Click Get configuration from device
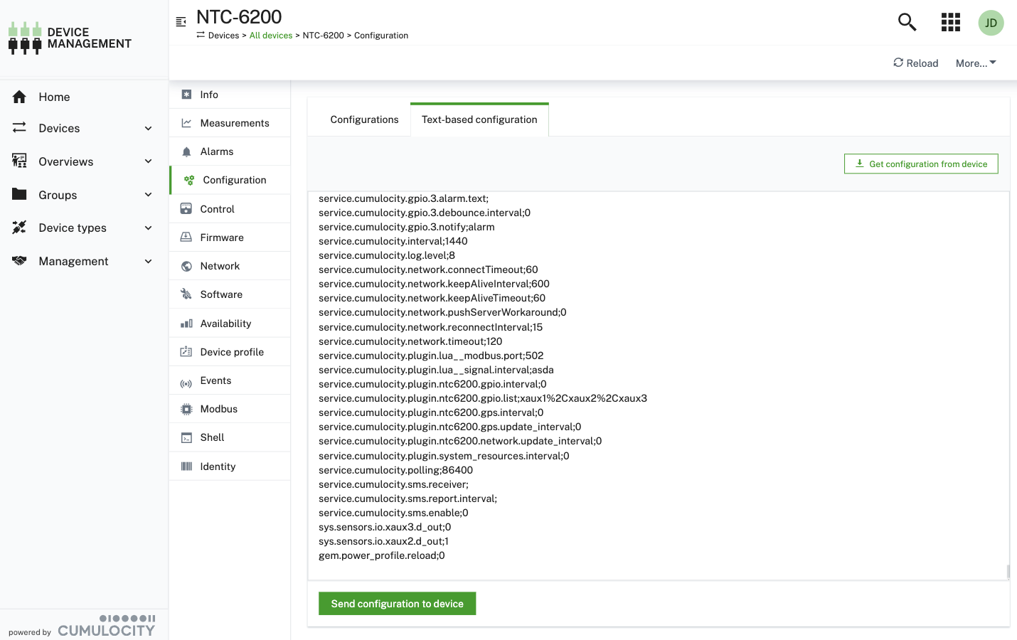The height and width of the screenshot is (640, 1017). [920, 164]
